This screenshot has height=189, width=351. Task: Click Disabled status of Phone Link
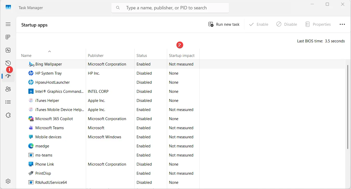tap(144, 164)
